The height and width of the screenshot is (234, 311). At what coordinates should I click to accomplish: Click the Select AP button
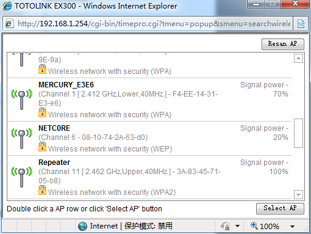click(x=280, y=208)
